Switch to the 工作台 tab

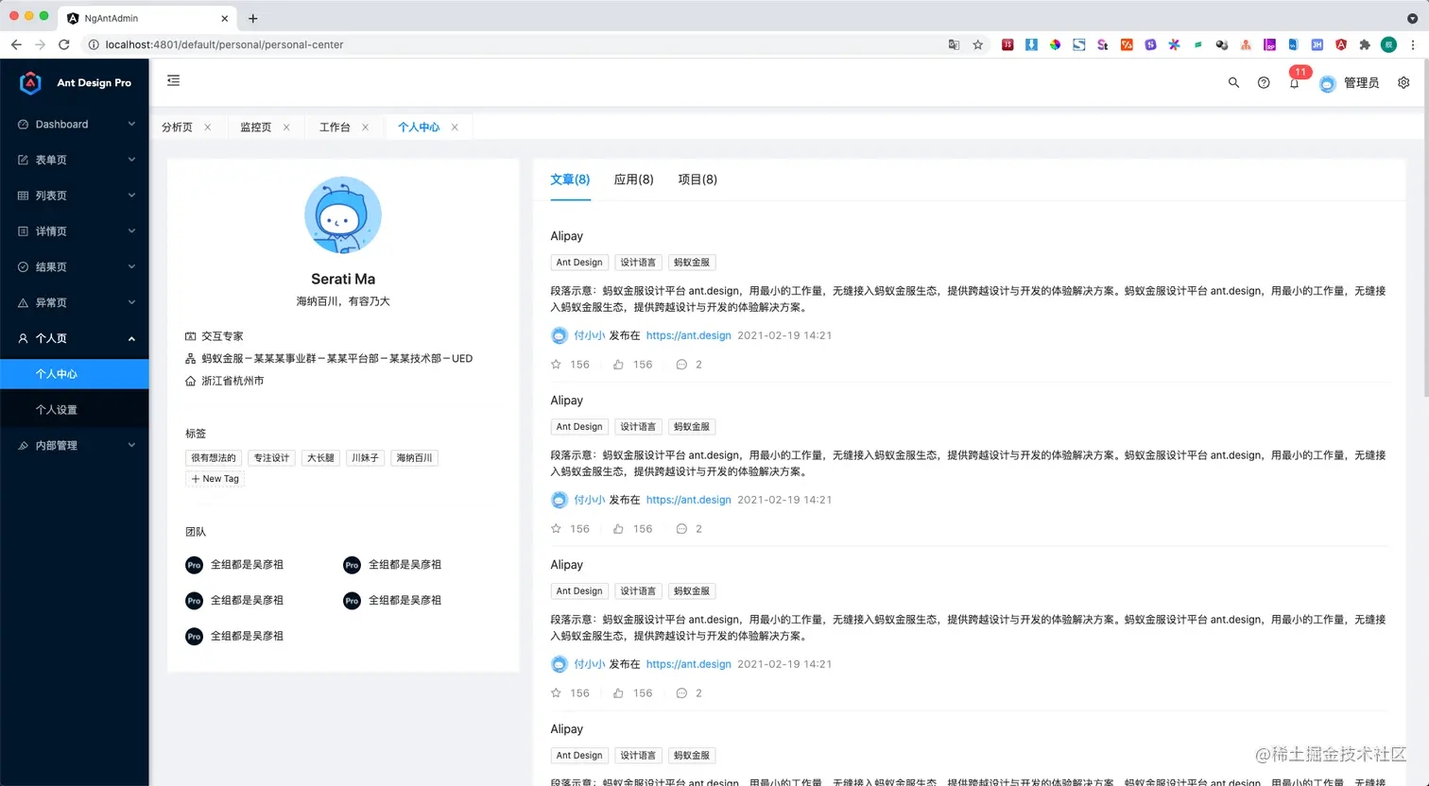point(335,127)
